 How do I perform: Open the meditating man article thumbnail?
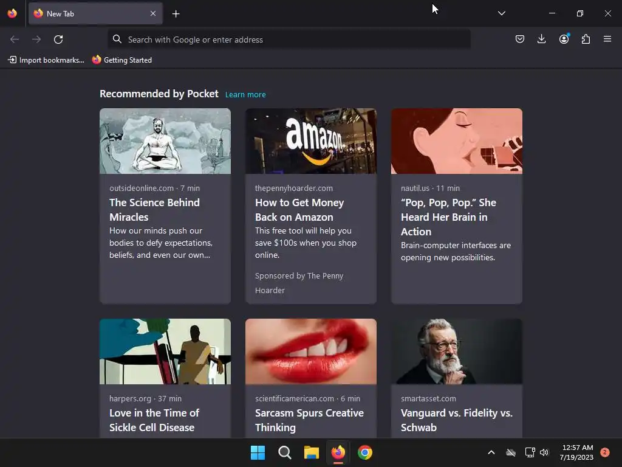[165, 141]
